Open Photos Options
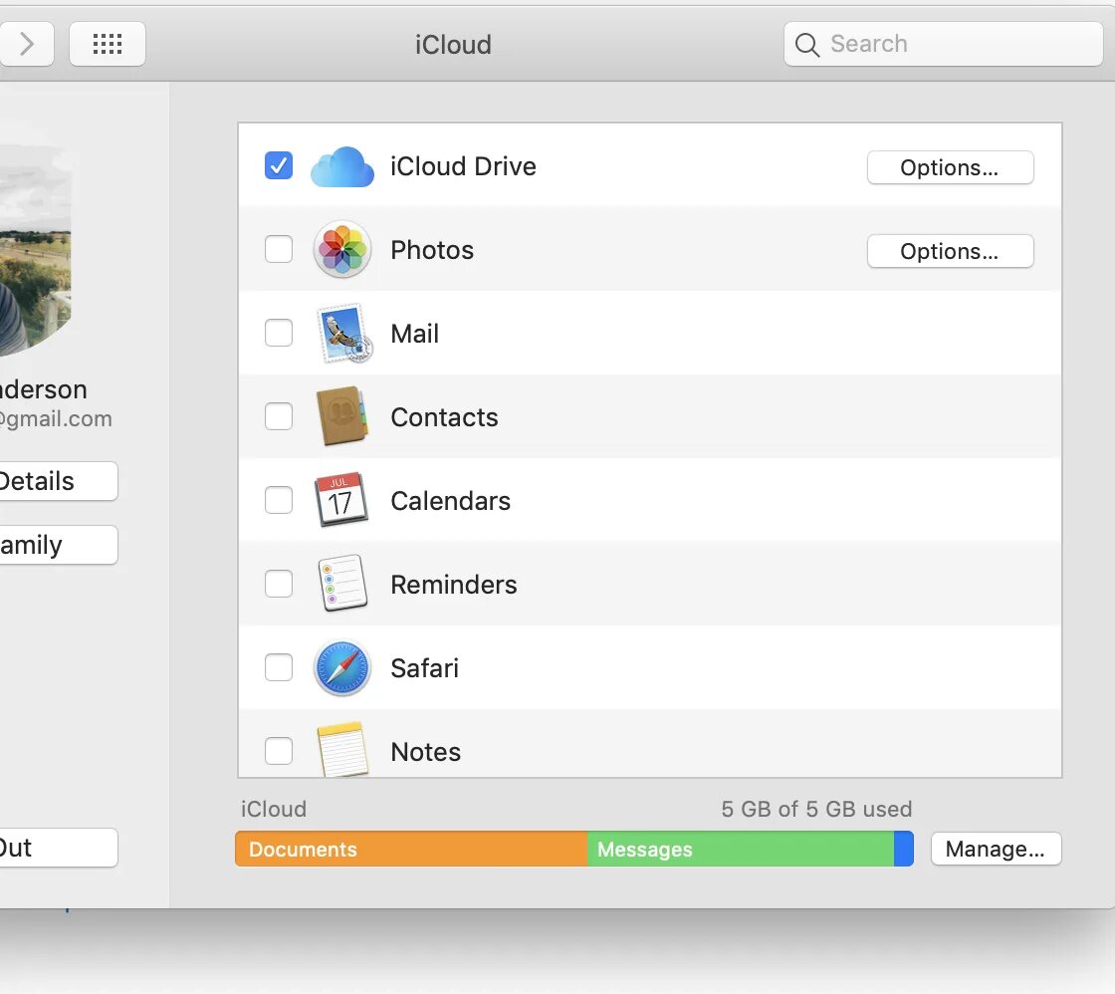This screenshot has height=994, width=1115. 950,251
